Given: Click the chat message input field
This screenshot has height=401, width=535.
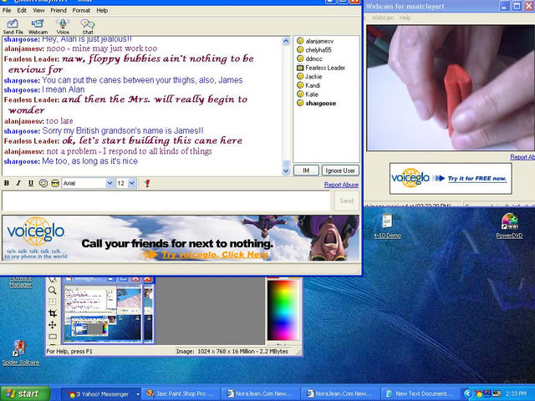Looking at the screenshot, I should [x=166, y=200].
